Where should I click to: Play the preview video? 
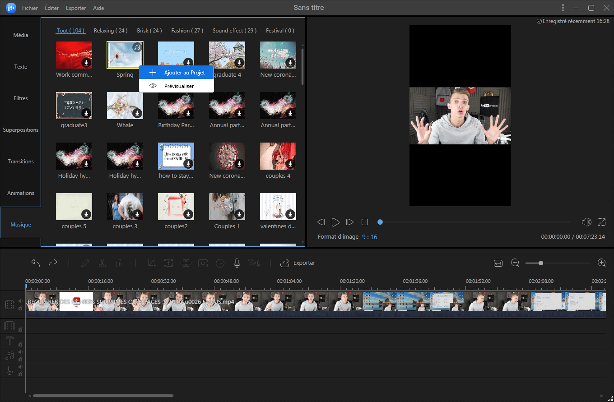pyautogui.click(x=335, y=222)
